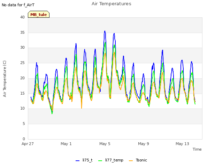The image size is (223, 167).
Task: Click the 0 y-axis tick label
Action: point(24,139)
